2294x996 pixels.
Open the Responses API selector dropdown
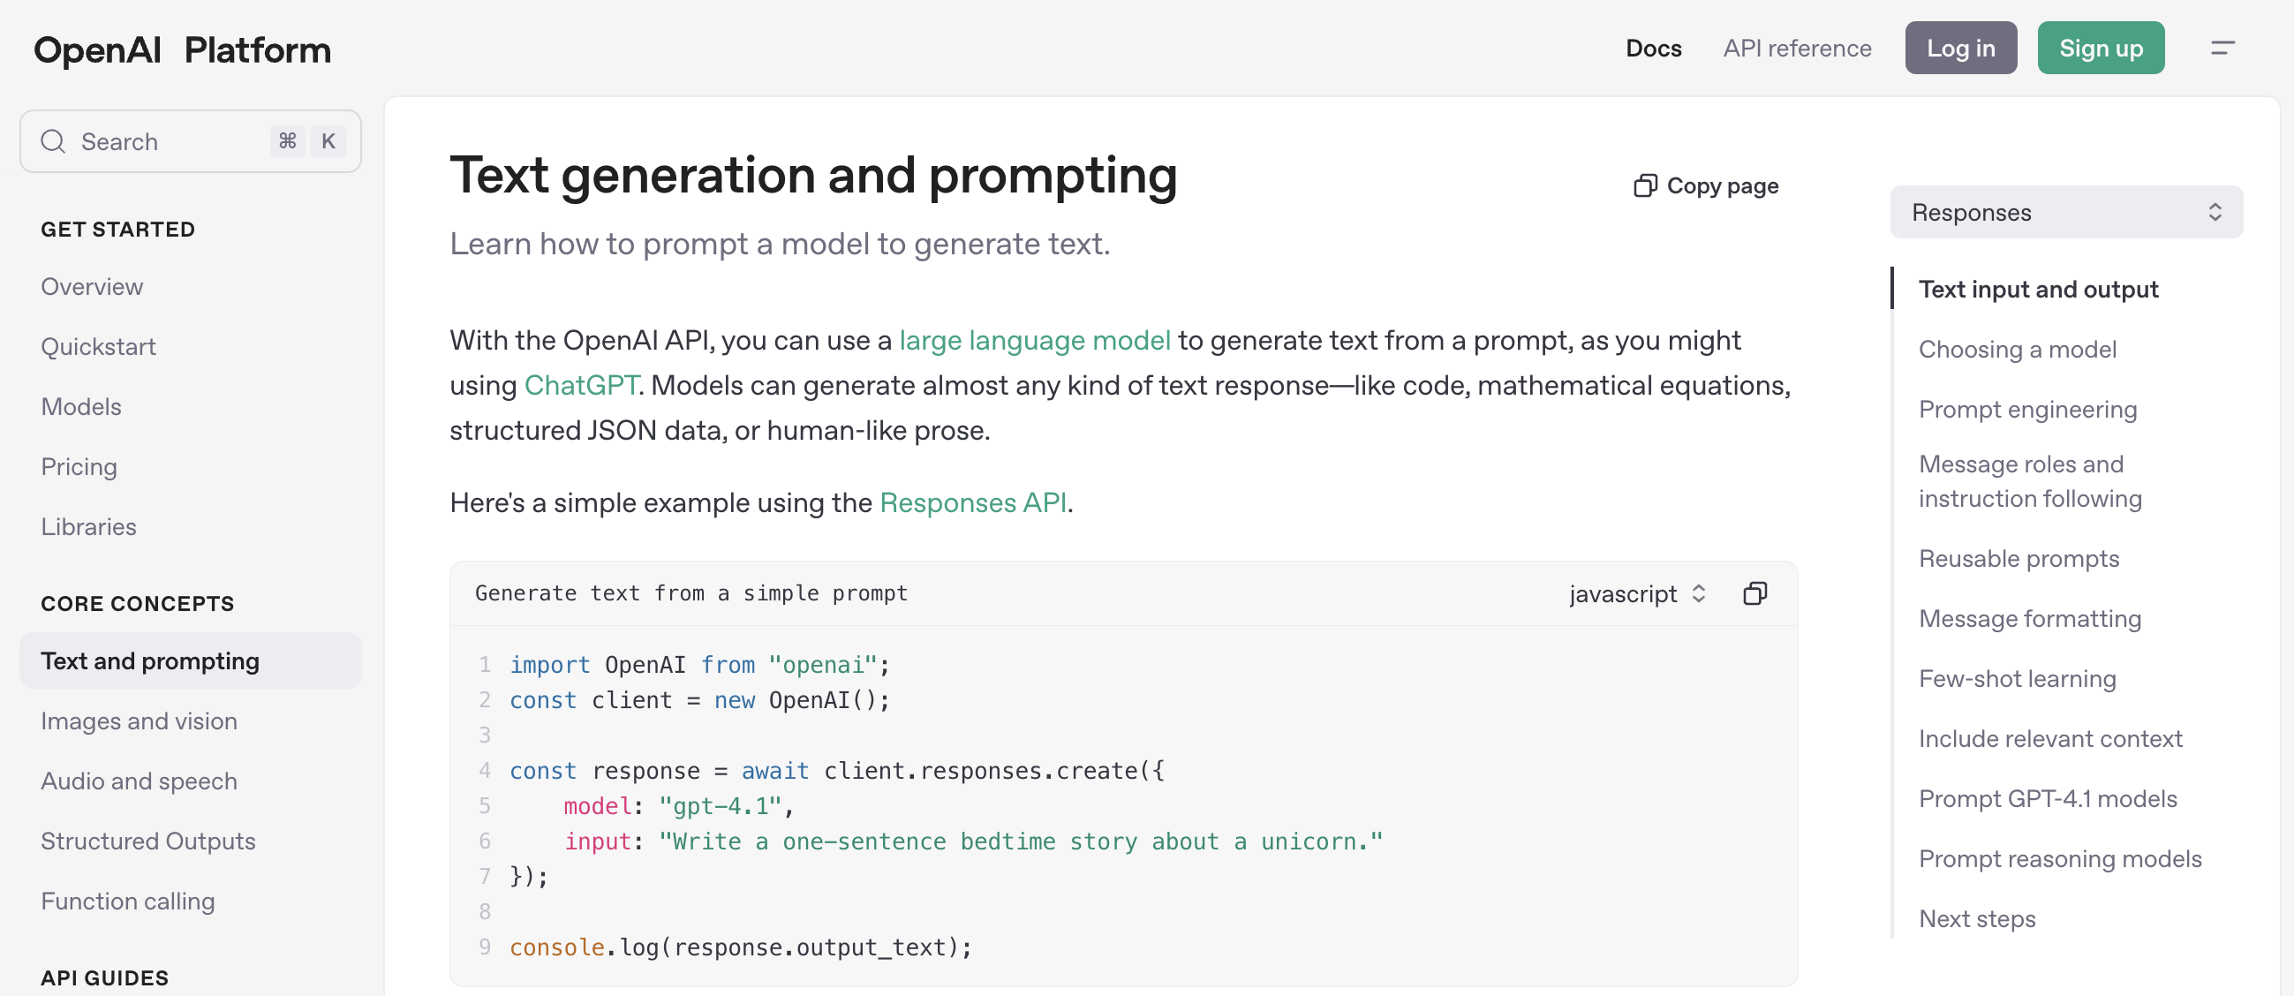(x=2066, y=212)
